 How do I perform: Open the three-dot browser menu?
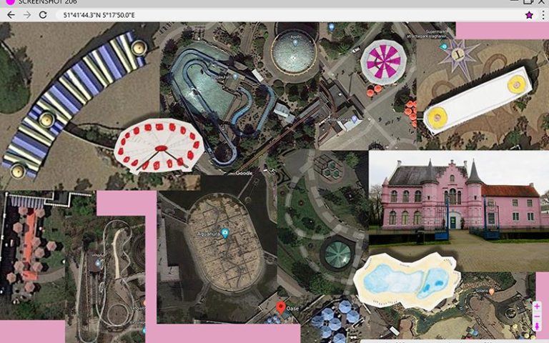pyautogui.click(x=543, y=15)
